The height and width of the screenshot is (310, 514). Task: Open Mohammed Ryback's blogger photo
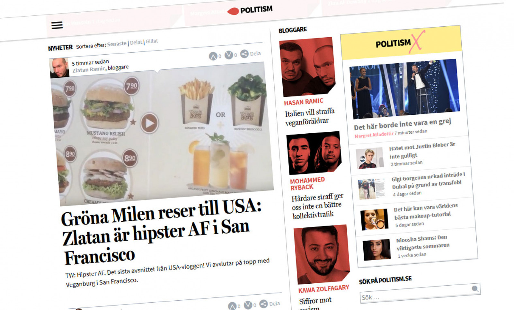pos(313,153)
